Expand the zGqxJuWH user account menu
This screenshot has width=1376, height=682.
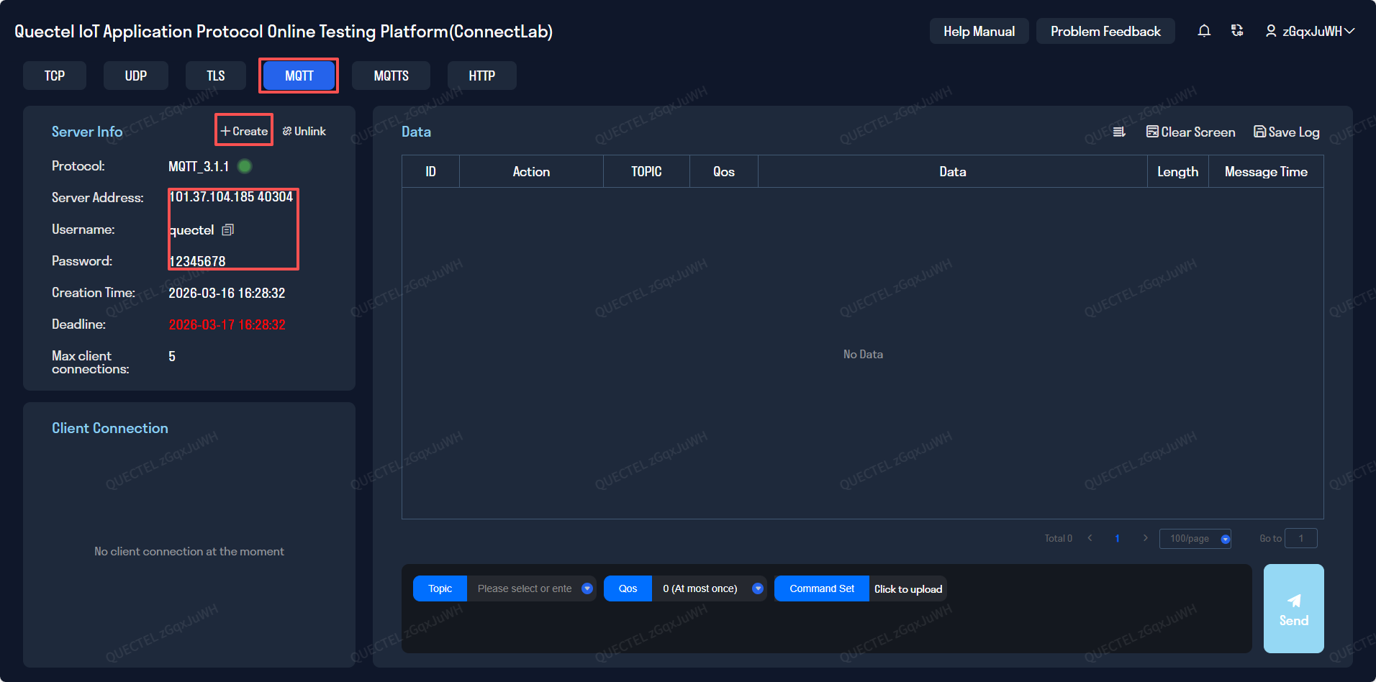[1310, 31]
